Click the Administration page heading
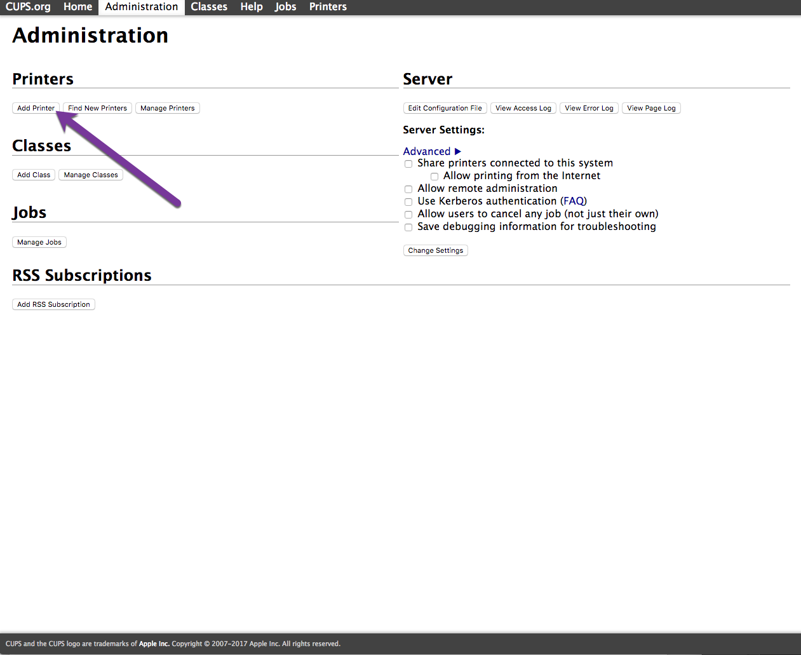 [x=90, y=36]
